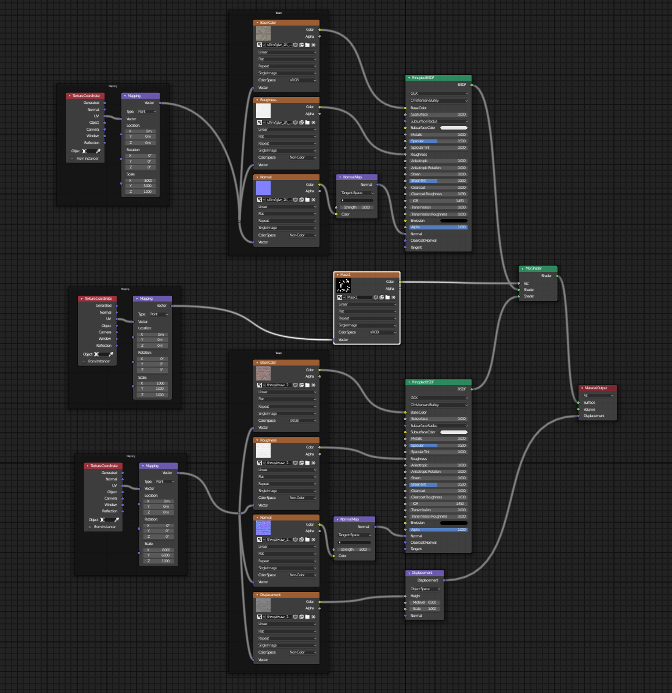
Task: Open the Object Space dropdown in Displacement node
Action: coord(425,589)
